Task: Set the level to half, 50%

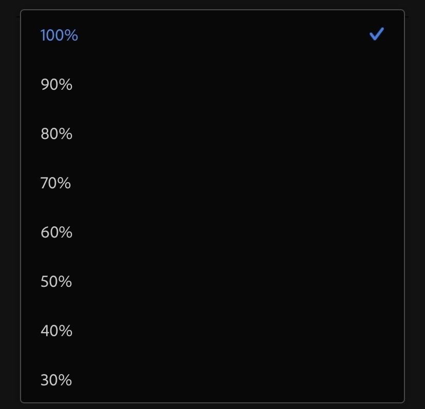Action: click(212, 282)
